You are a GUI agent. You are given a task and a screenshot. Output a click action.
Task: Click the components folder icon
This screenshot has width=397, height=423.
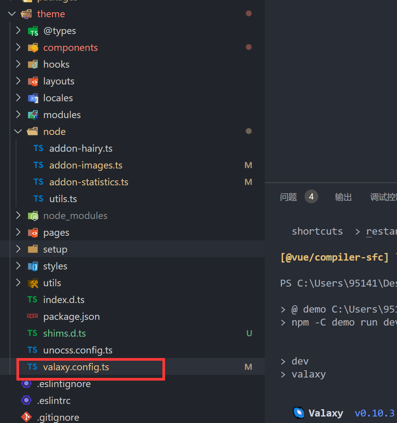click(x=32, y=47)
